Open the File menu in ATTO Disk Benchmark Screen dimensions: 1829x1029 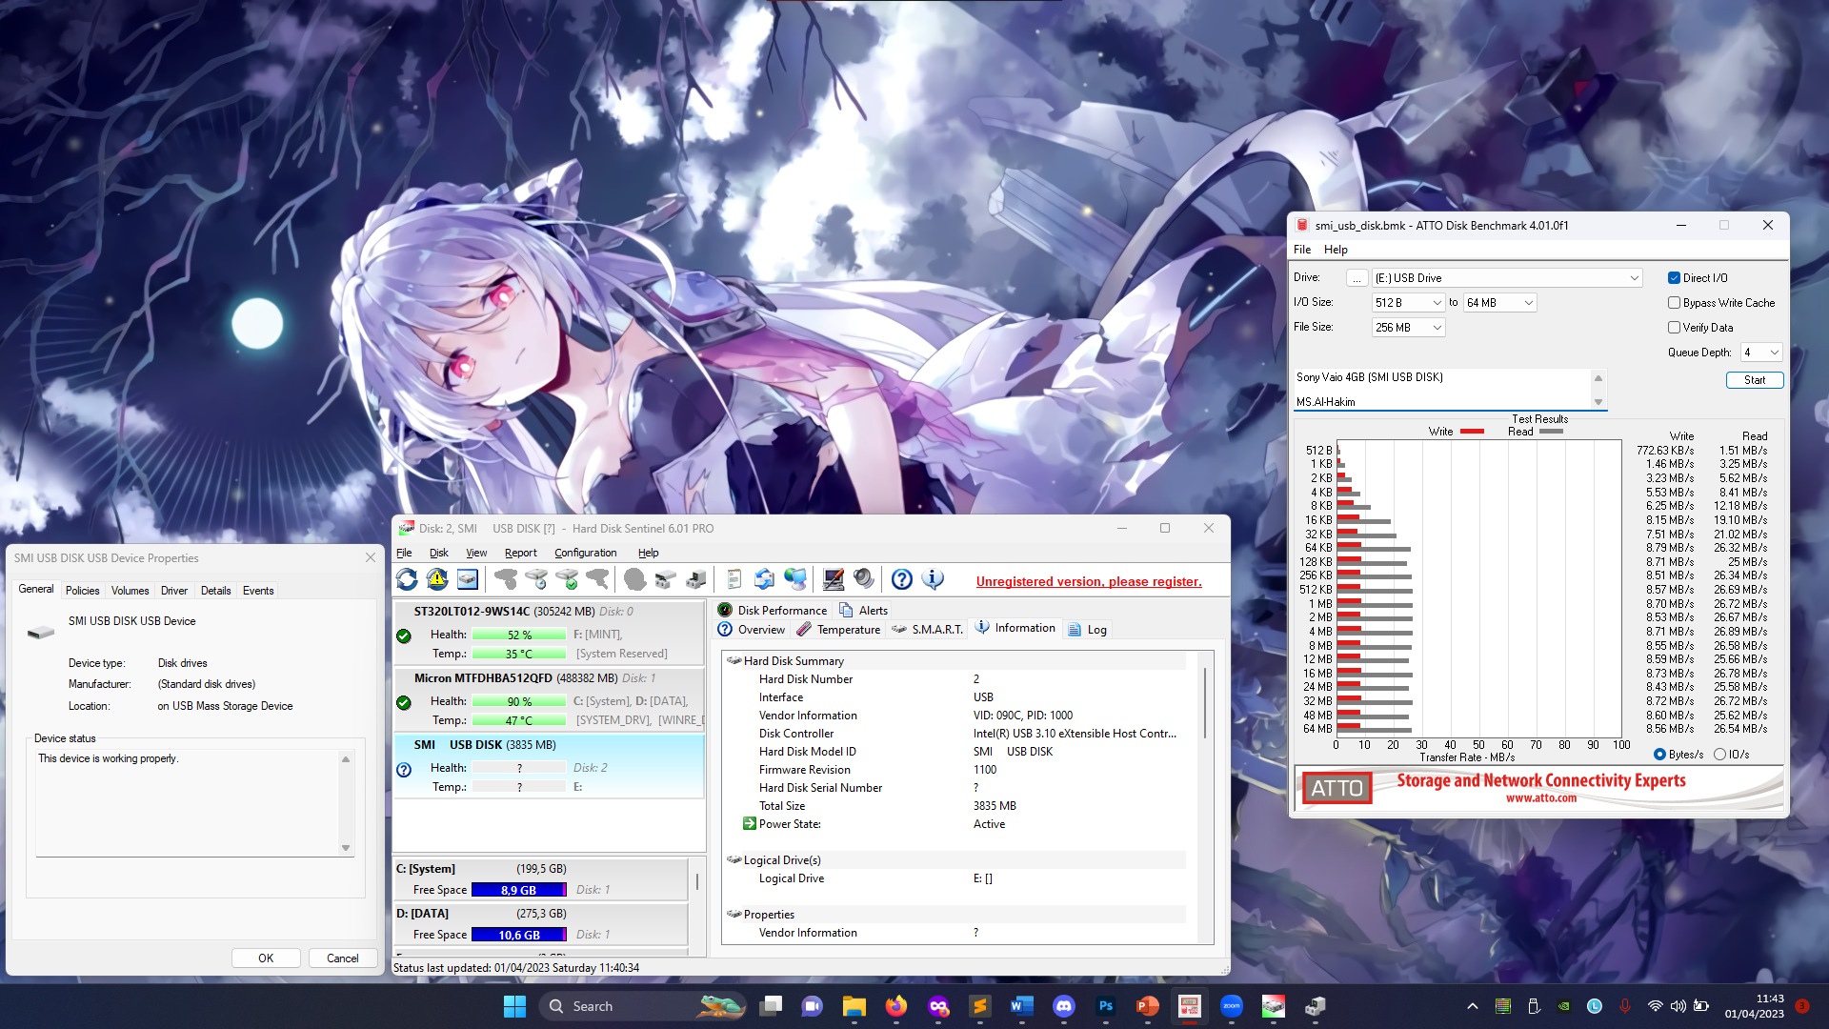coord(1302,250)
